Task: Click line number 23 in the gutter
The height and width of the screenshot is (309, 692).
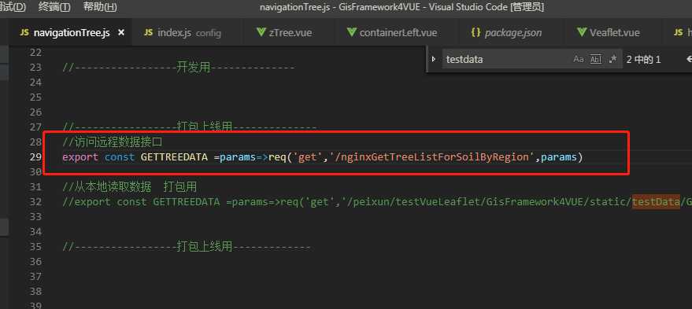Action: [35, 68]
